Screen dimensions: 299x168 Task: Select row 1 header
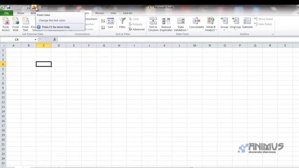(x=3, y=50)
